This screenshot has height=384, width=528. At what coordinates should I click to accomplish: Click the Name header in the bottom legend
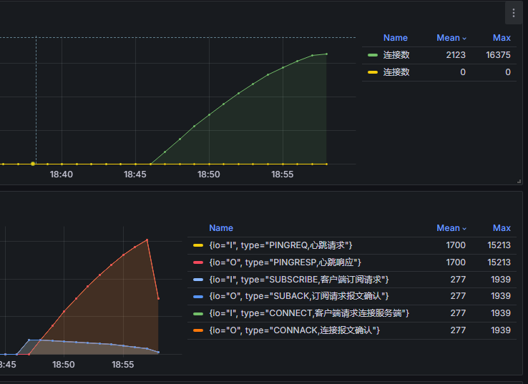221,228
